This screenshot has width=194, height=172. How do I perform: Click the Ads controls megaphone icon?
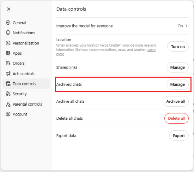point(8,73)
